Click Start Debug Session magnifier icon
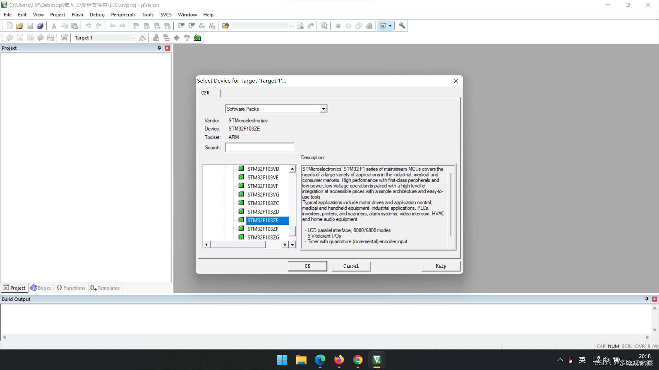The height and width of the screenshot is (370, 659). pos(324,26)
